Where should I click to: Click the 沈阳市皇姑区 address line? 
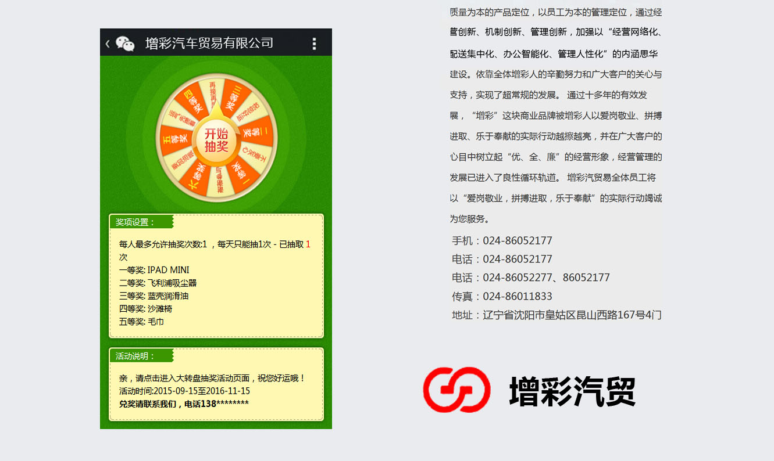pyautogui.click(x=557, y=315)
